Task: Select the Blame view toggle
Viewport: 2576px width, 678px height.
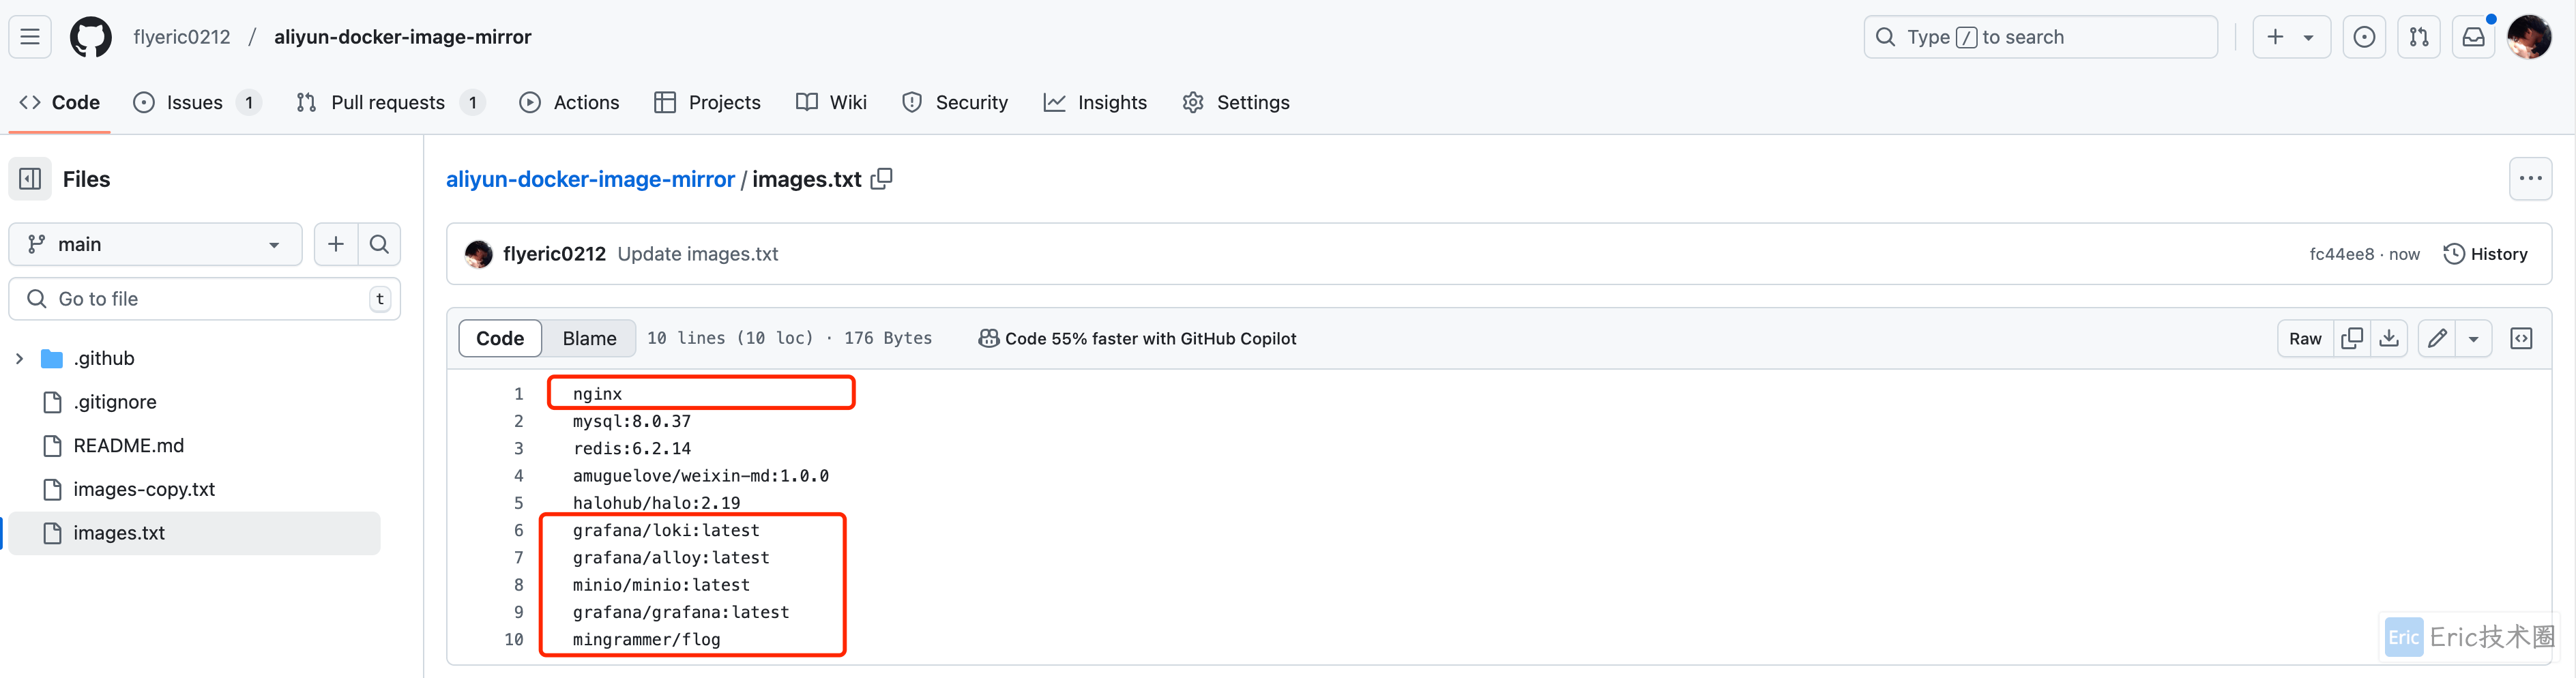Action: click(589, 339)
